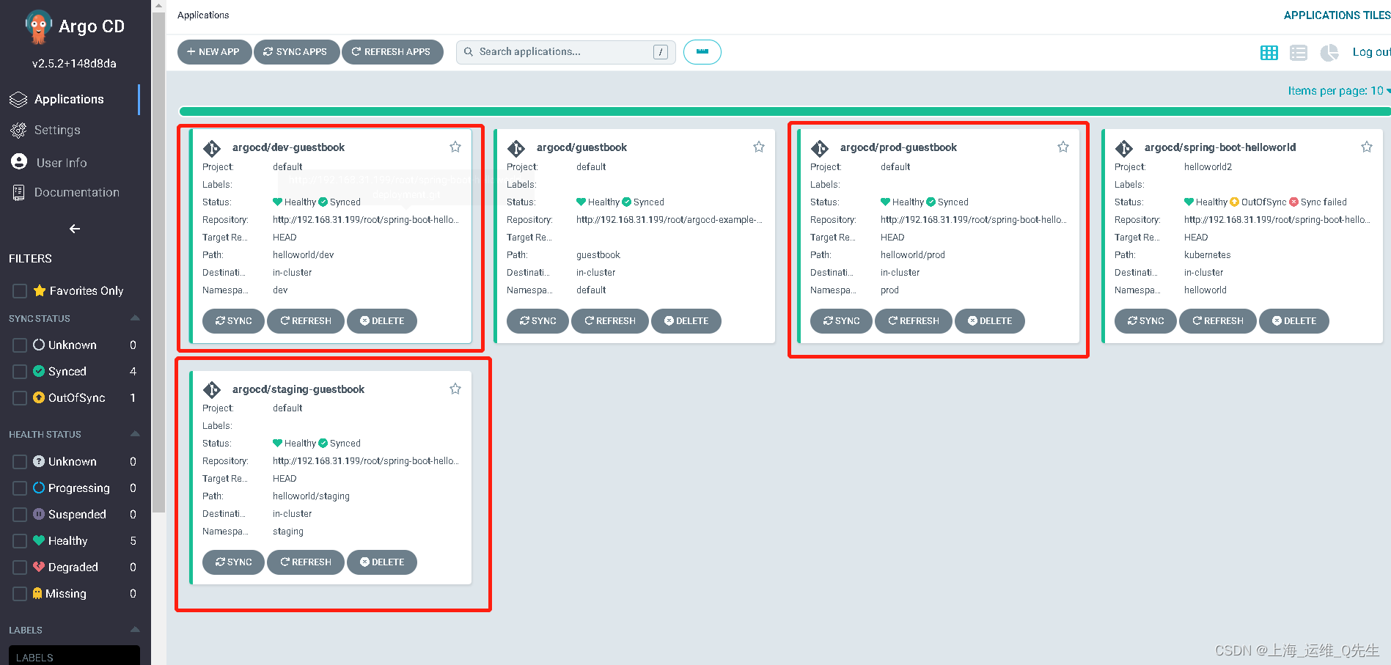Click the git icon of argocd/prod-guestbook
The width and height of the screenshot is (1391, 665).
[x=820, y=148]
